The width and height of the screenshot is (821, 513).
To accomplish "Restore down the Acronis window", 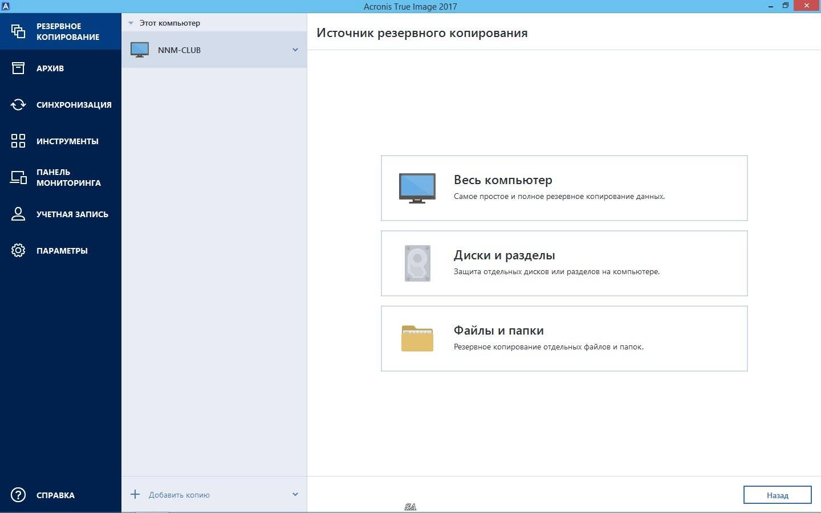I will (x=786, y=6).
